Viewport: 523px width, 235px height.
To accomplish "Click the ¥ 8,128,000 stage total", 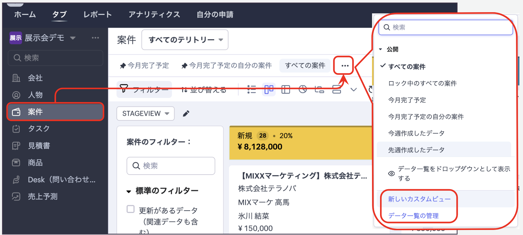I will click(260, 147).
